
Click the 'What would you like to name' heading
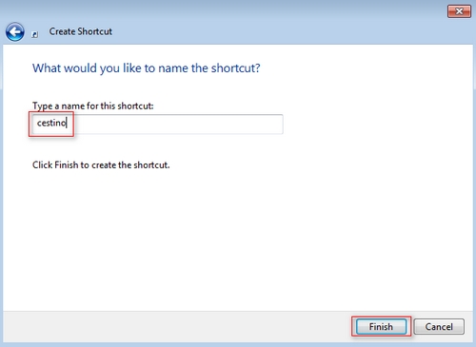tap(147, 68)
